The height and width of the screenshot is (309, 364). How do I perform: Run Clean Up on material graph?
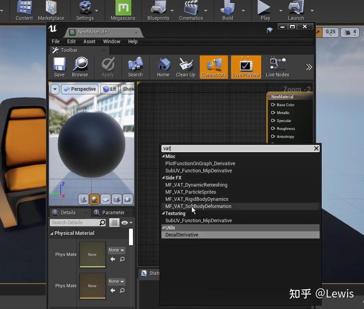click(x=186, y=67)
